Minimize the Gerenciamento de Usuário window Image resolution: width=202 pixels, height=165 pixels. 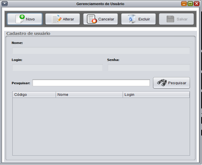tap(184, 4)
